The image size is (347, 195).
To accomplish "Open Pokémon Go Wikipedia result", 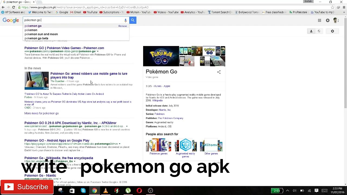I will tap(59, 158).
